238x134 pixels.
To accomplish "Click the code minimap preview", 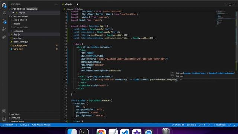I will click(x=225, y=18).
